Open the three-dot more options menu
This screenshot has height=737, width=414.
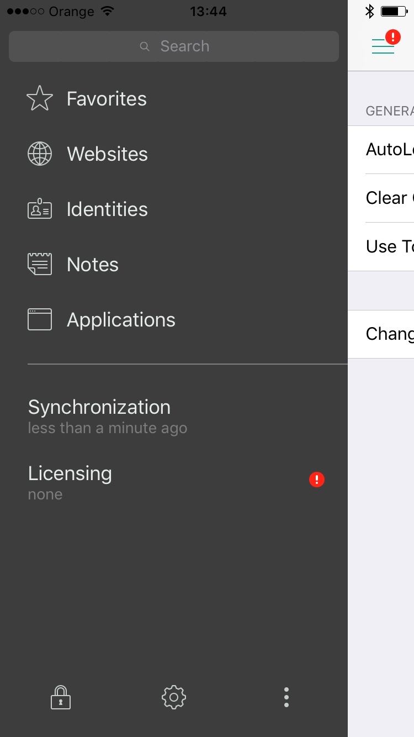(286, 697)
